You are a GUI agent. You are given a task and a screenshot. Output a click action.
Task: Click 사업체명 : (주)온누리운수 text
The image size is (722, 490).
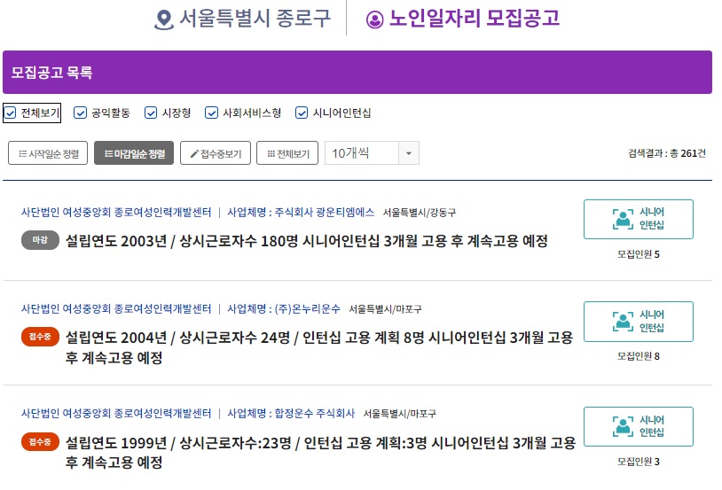click(x=284, y=308)
